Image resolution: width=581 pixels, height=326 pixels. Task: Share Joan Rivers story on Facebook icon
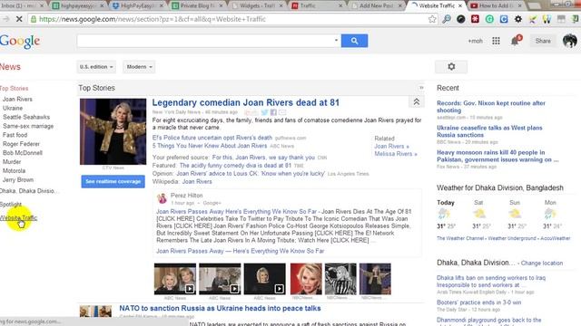pos(273,112)
